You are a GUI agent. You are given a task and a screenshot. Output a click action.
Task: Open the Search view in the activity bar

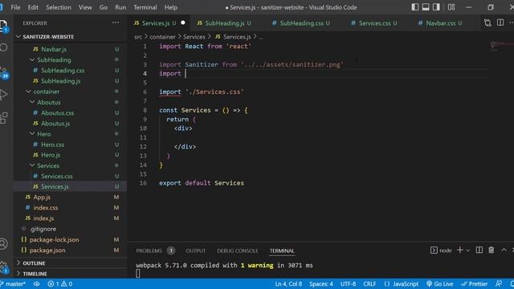(3, 47)
